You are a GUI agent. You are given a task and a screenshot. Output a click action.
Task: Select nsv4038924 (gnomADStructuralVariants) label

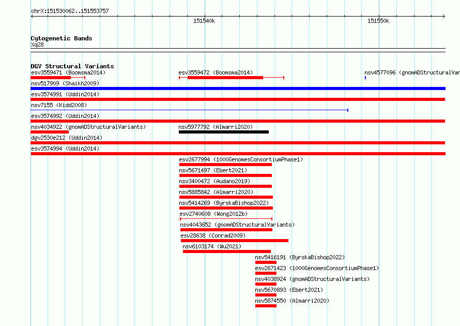[312, 279]
